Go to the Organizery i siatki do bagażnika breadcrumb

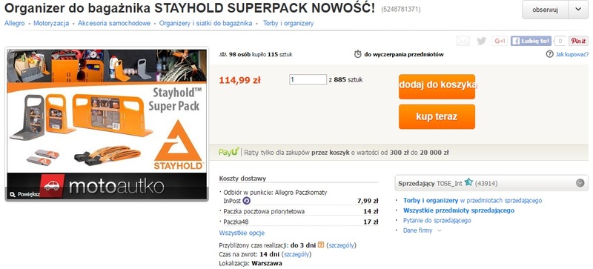(205, 24)
